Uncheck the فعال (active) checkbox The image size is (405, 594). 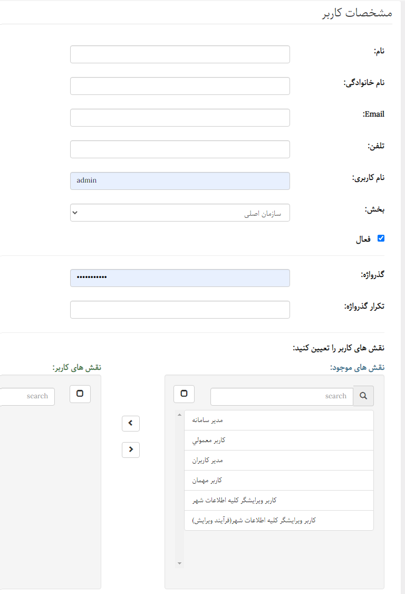[x=381, y=238]
